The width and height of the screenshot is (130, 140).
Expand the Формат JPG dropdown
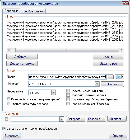(97, 84)
